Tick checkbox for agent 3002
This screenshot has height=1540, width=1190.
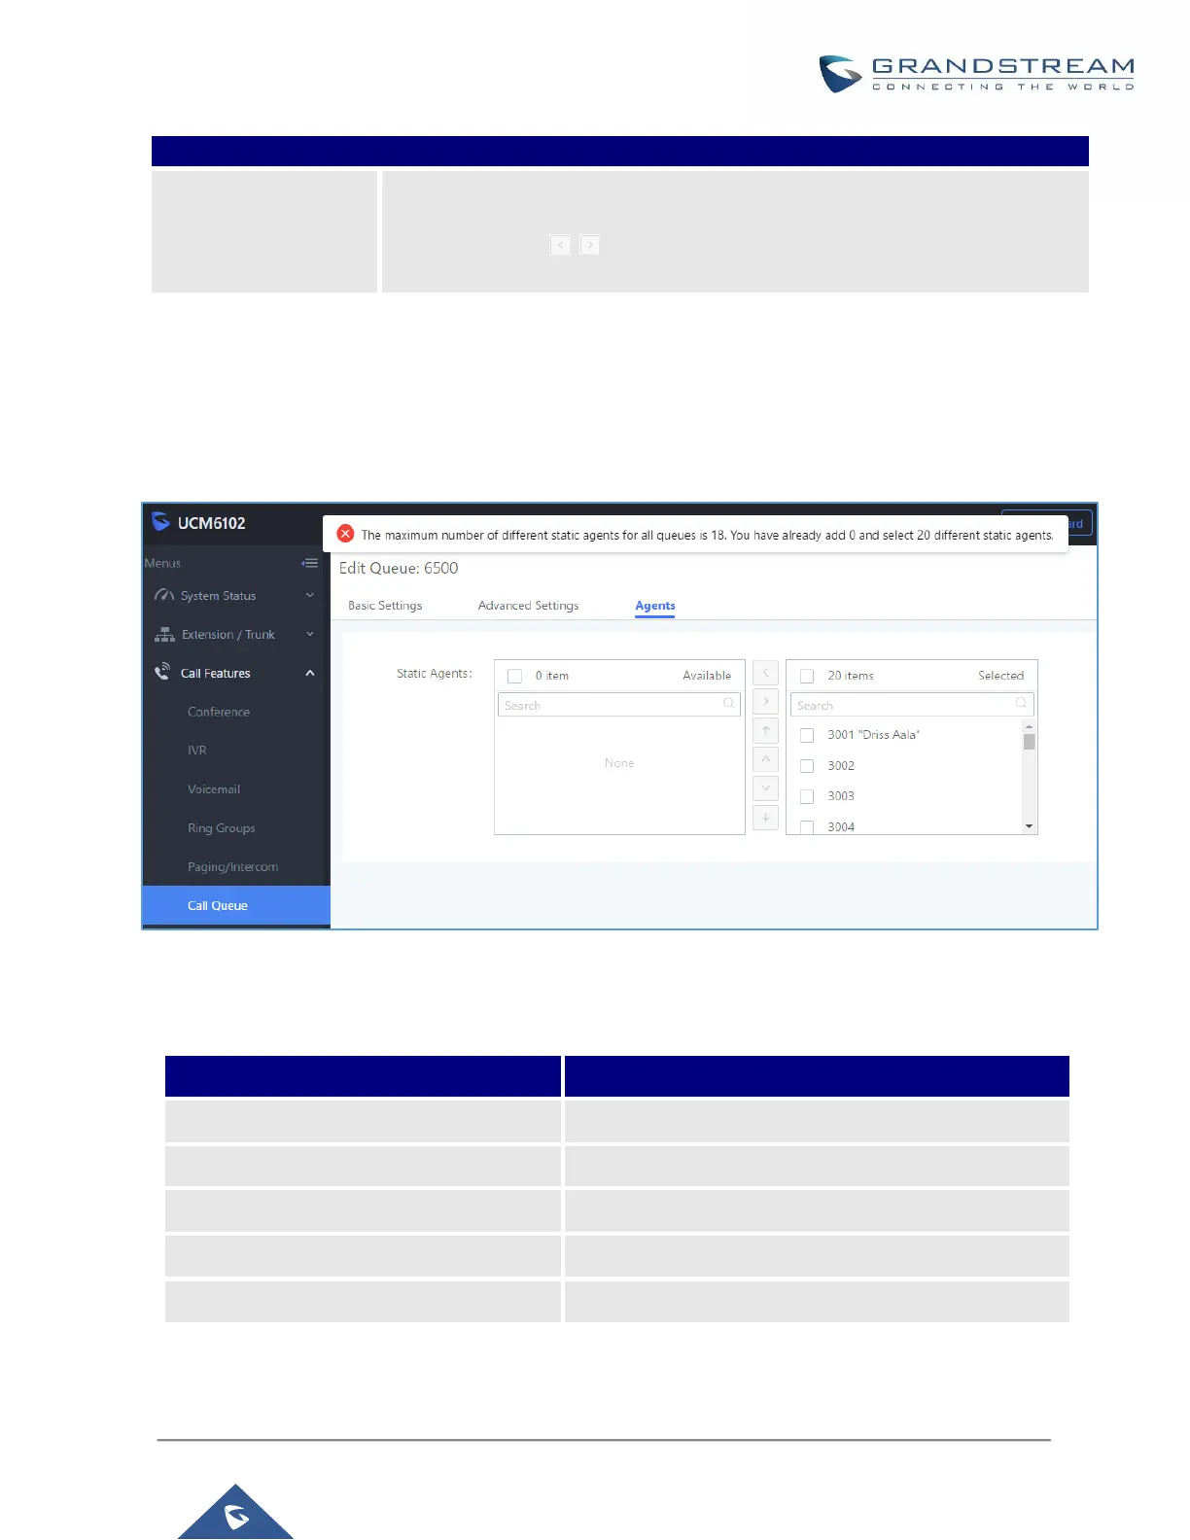click(807, 766)
